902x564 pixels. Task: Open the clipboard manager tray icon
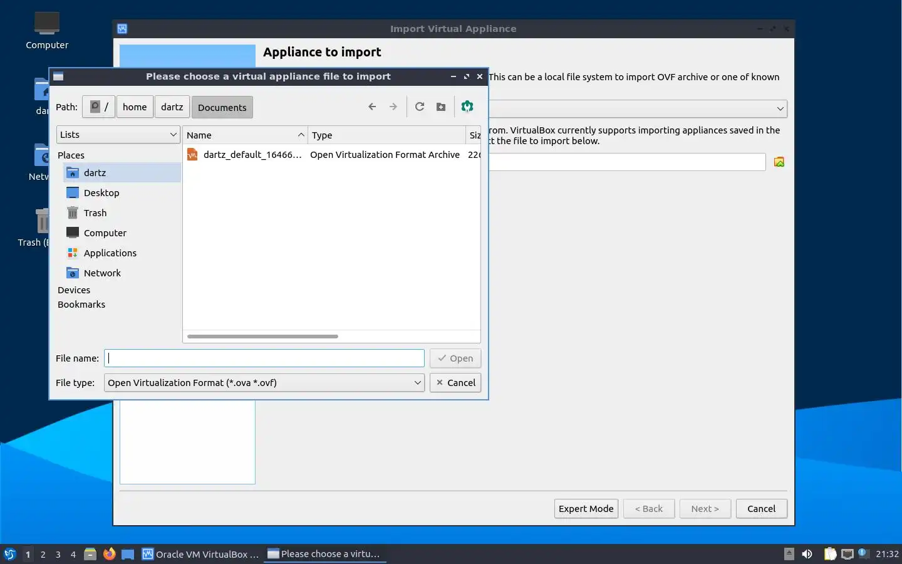(x=830, y=554)
